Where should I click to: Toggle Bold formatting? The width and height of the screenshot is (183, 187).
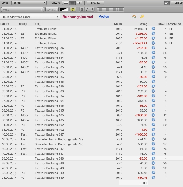[82, 10]
